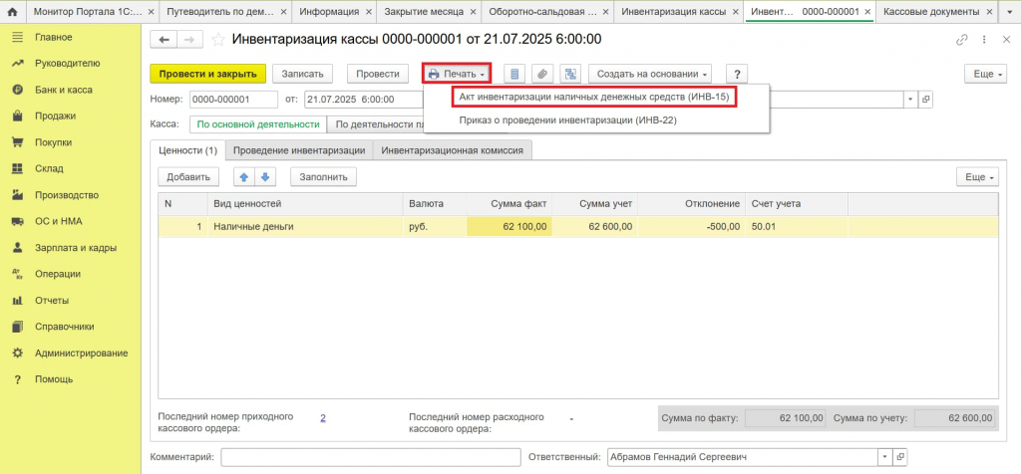Expand the Ответственный dropdown arrow
Viewport: 1021px width, 474px height.
point(884,457)
